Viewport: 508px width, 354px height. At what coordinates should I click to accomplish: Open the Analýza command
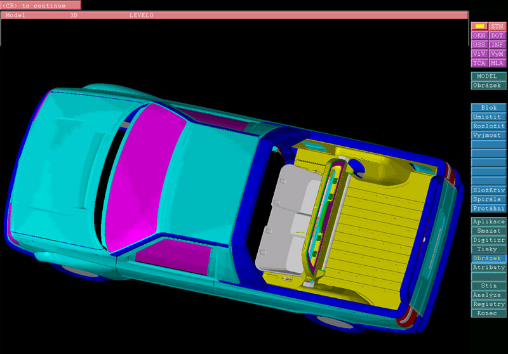click(x=488, y=295)
